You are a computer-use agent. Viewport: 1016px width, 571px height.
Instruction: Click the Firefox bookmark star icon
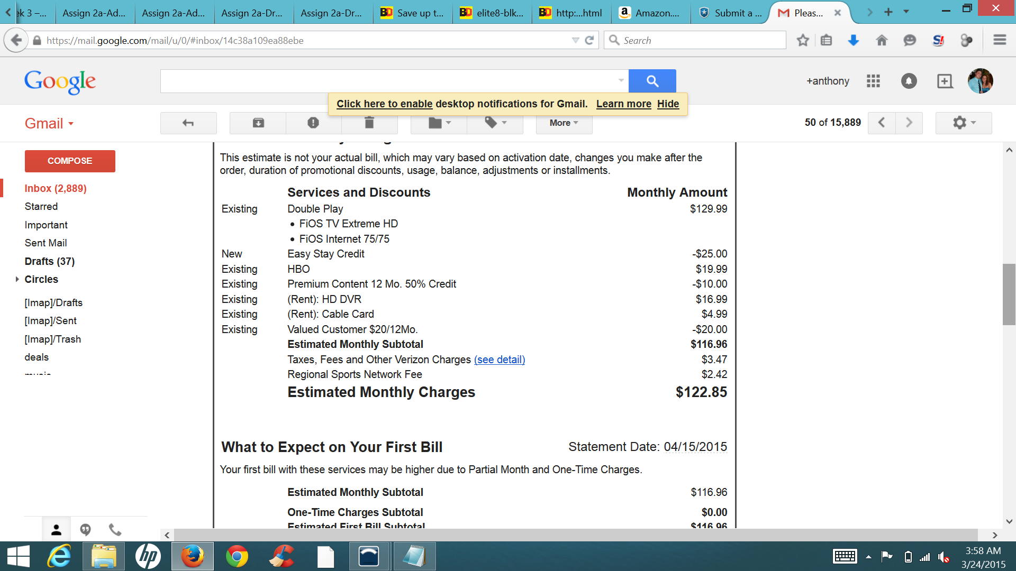pyautogui.click(x=803, y=40)
